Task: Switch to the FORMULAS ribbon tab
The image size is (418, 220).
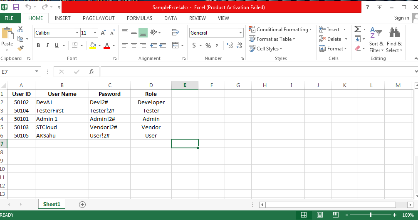Action: (139, 18)
